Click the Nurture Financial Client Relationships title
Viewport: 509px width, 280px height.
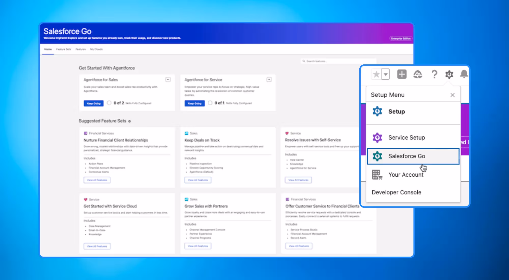[x=116, y=140]
